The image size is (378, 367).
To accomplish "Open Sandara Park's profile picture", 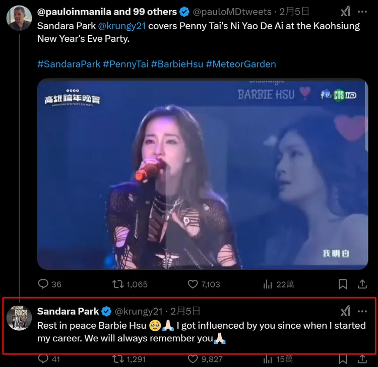I will pyautogui.click(x=19, y=317).
